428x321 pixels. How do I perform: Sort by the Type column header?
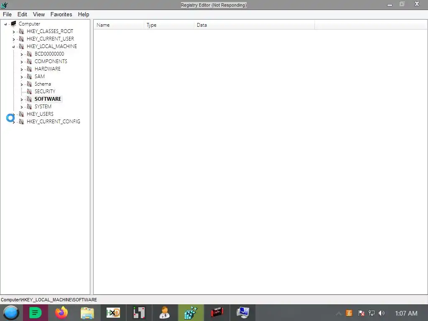click(x=169, y=25)
